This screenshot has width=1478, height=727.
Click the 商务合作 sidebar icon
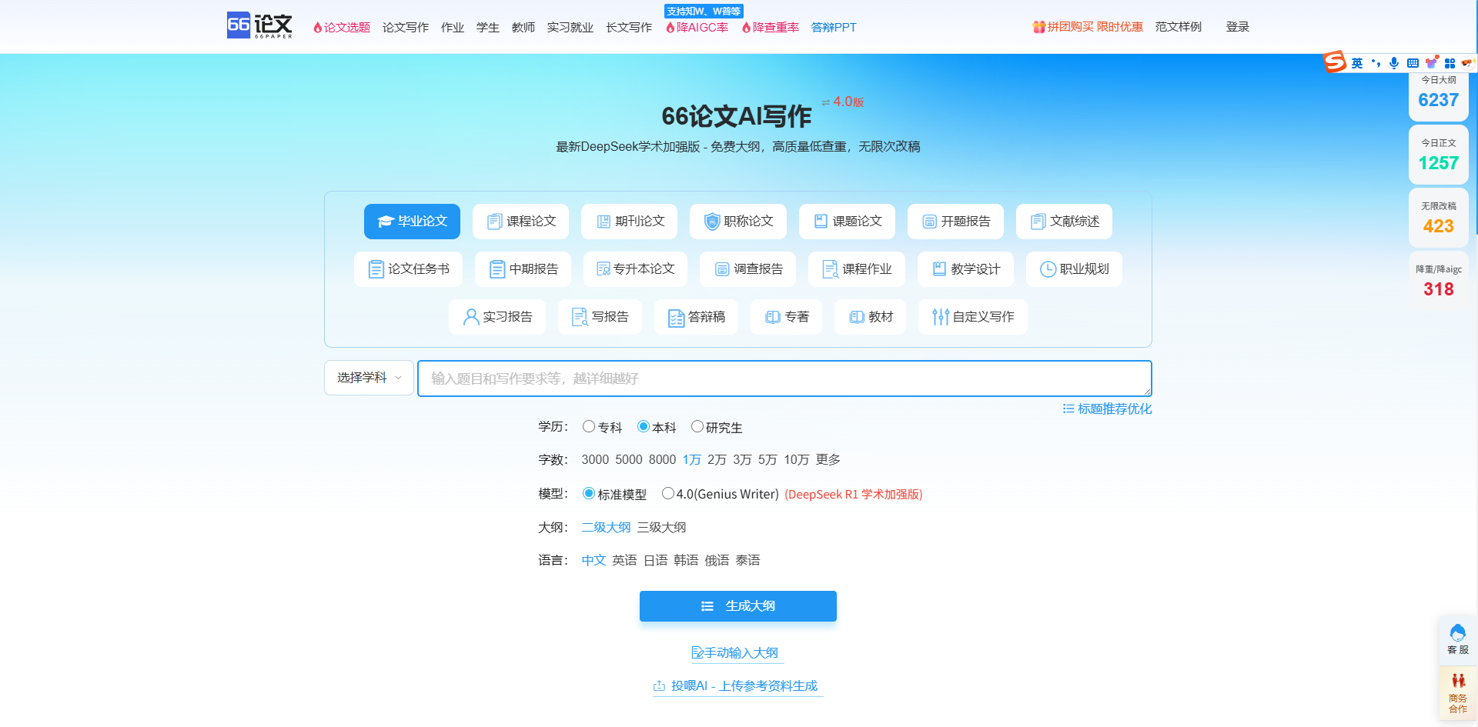coord(1459,691)
